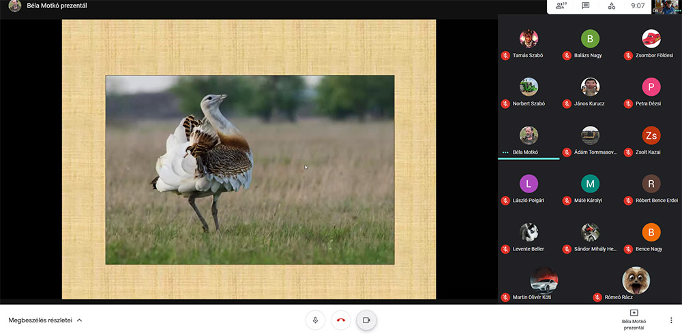
Task: Click the name Bence Nagy
Action: tap(649, 249)
